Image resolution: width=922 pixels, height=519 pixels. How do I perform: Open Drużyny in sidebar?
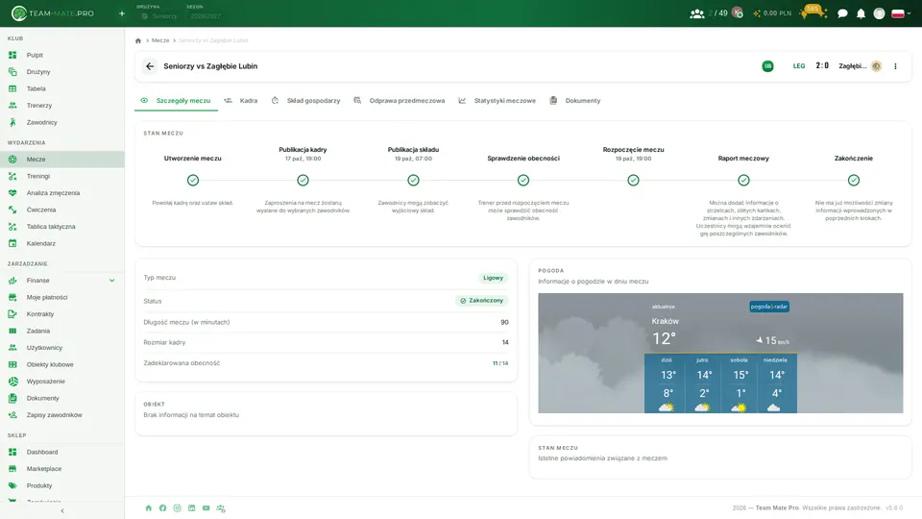coord(61,72)
